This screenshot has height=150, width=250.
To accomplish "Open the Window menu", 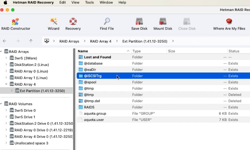I will [106, 2].
